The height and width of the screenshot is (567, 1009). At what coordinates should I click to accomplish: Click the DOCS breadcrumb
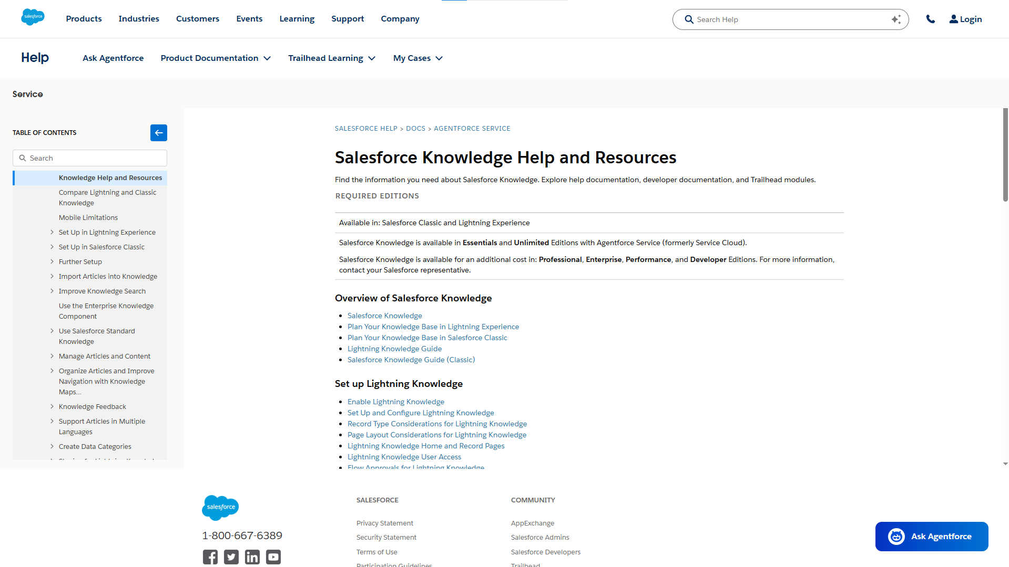coord(415,129)
